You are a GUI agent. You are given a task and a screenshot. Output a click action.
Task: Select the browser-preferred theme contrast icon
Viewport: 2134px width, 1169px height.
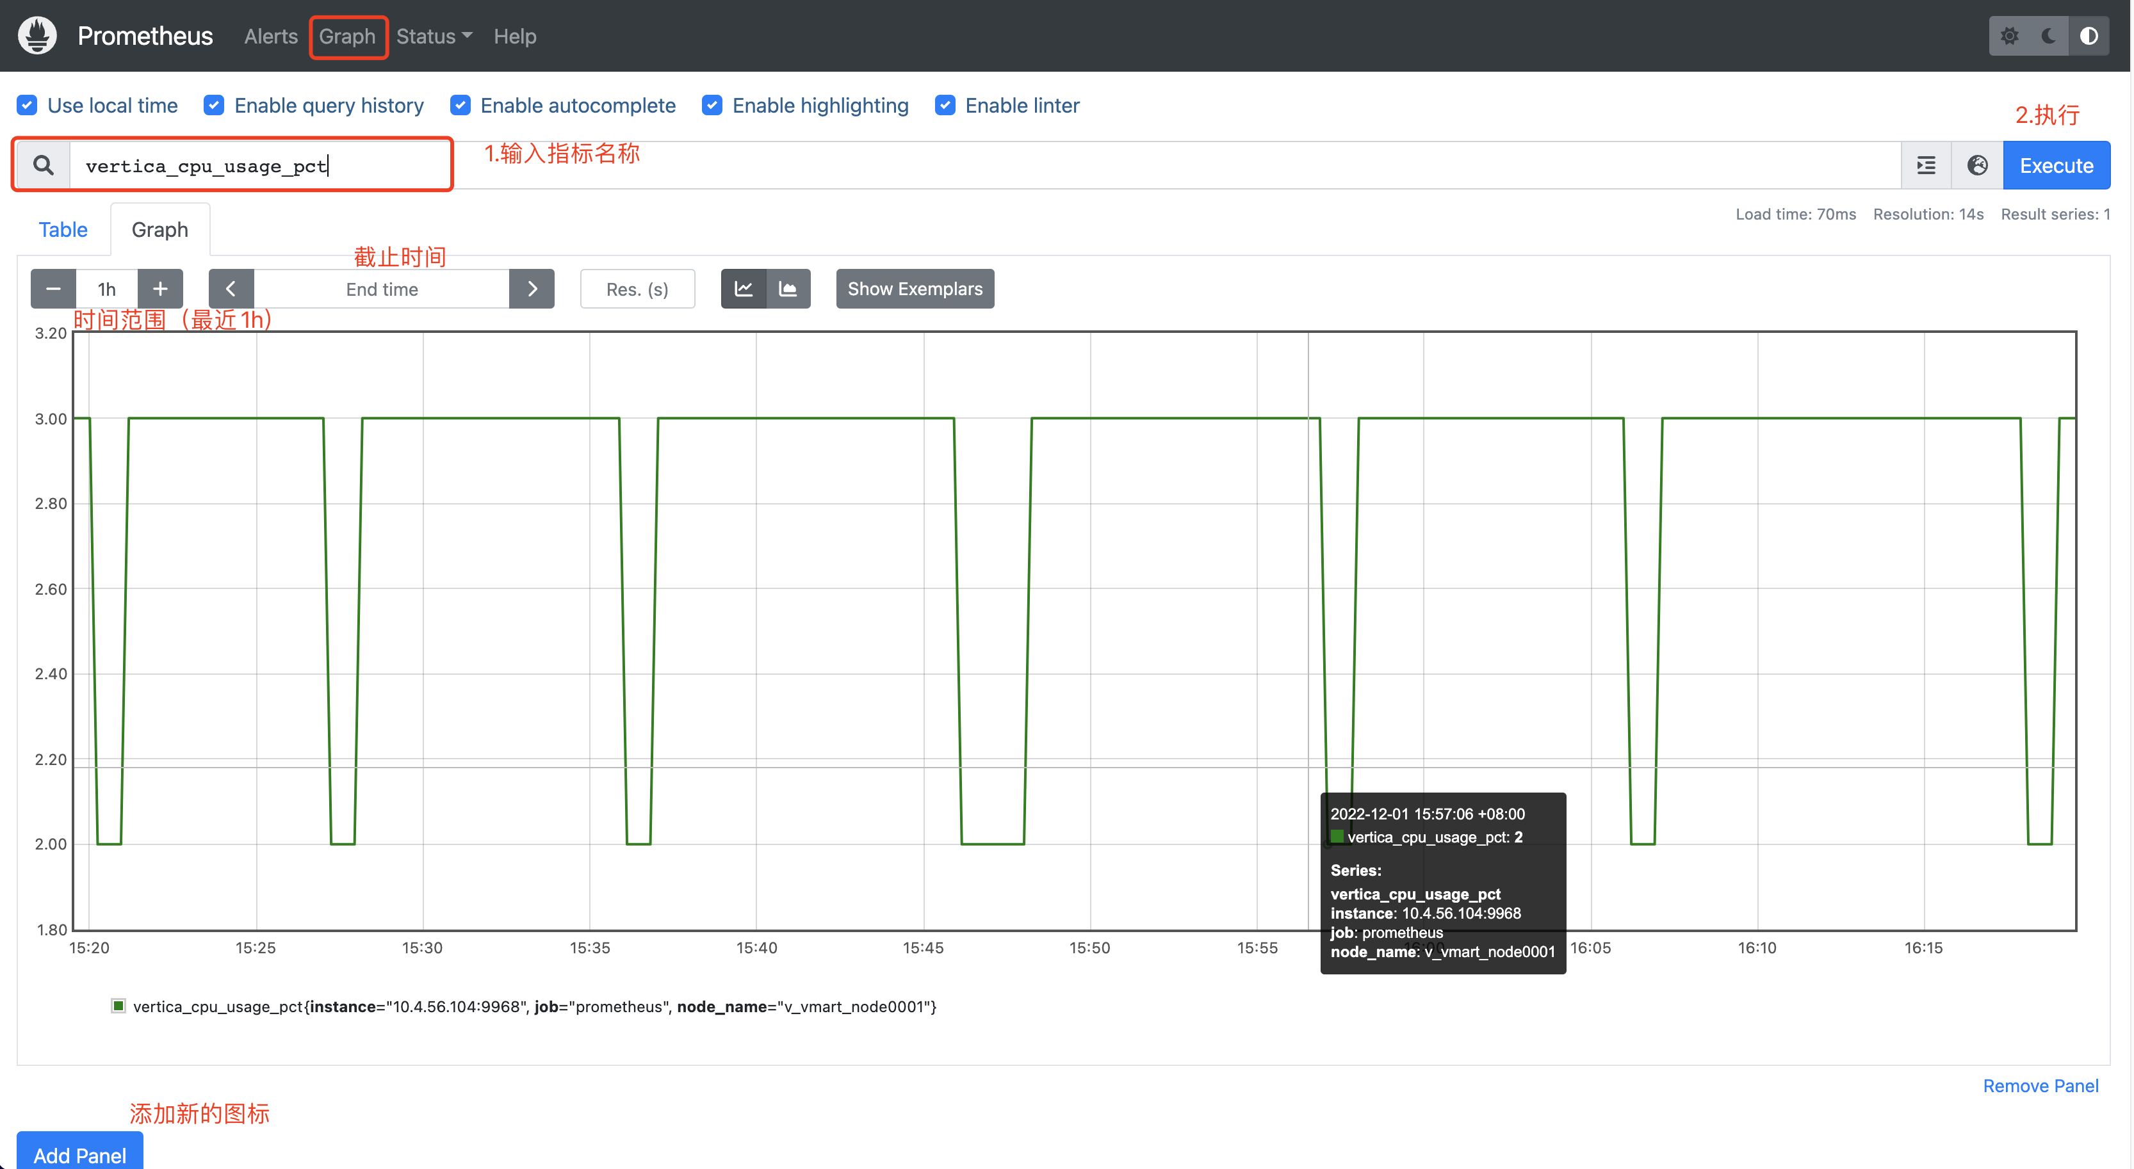pos(2089,36)
